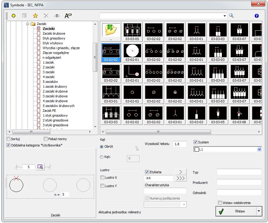Select n odgałęzień tree item
268x223 pixels.
pyautogui.click(x=52, y=58)
